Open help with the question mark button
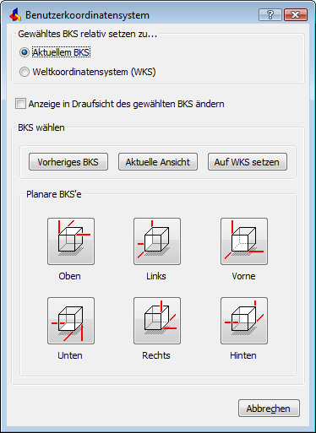This screenshot has width=316, height=433. (x=270, y=14)
